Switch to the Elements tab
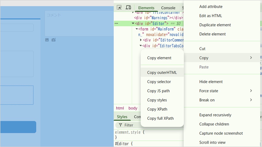The height and width of the screenshot is (147, 262). pos(146,8)
